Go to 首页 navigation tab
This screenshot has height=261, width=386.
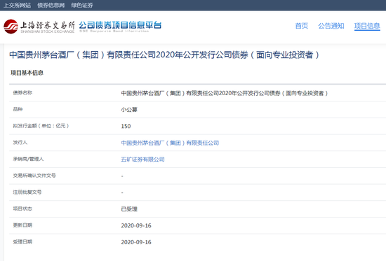point(302,26)
